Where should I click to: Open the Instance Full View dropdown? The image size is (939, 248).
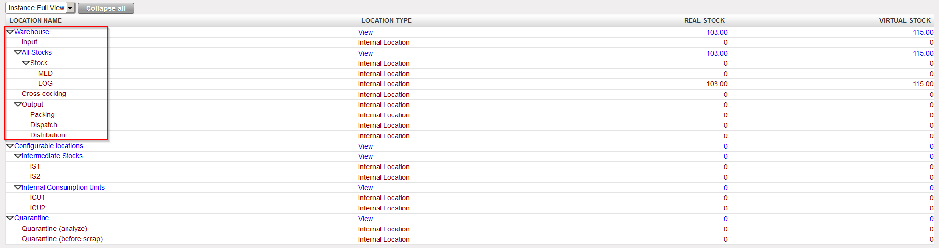pyautogui.click(x=70, y=8)
